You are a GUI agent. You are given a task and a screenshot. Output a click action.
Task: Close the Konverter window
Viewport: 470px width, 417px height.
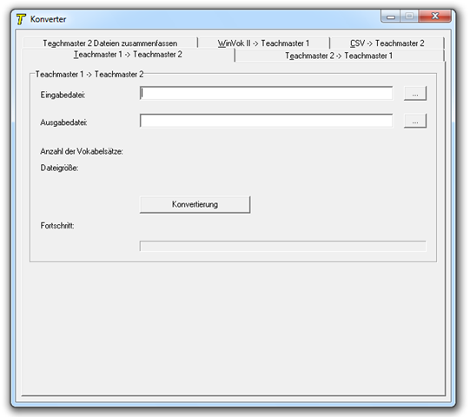click(x=434, y=17)
